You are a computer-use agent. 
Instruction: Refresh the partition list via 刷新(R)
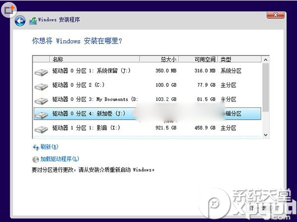coord(49,147)
